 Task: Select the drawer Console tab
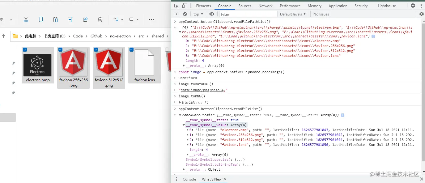pyautogui.click(x=189, y=179)
